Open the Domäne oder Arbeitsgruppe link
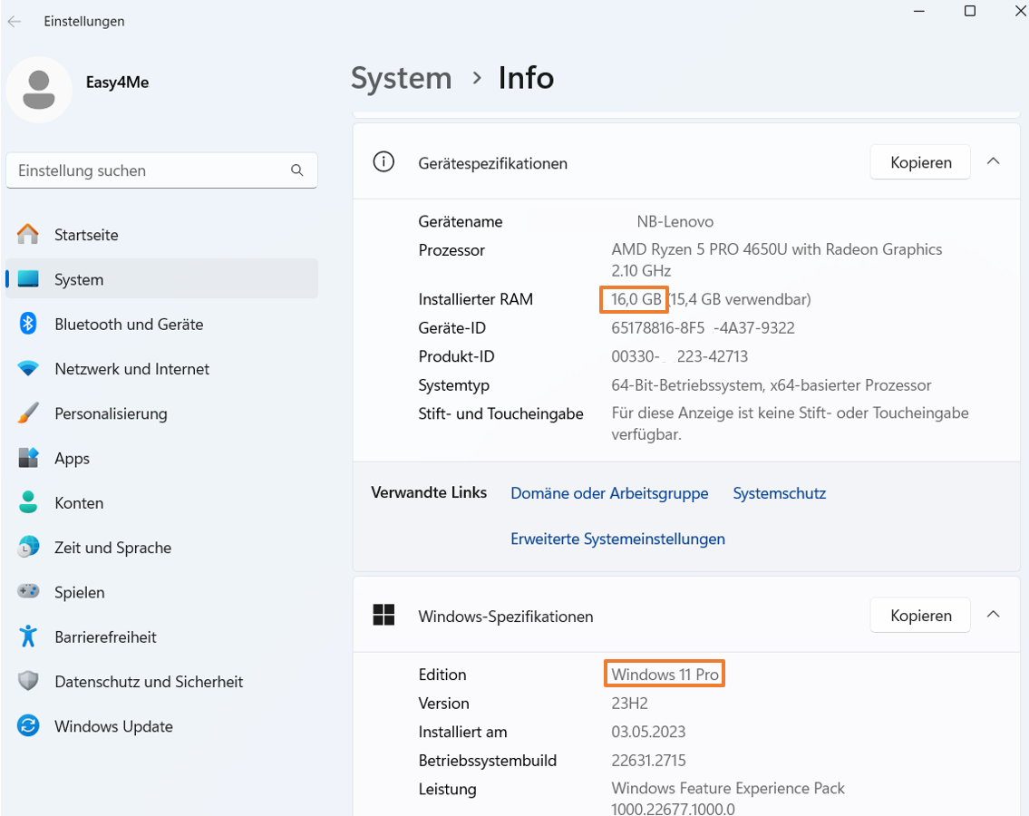This screenshot has width=1029, height=816. click(x=609, y=493)
